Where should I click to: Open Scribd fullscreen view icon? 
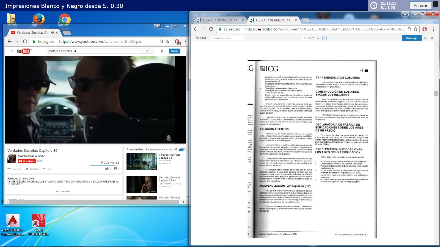(x=432, y=38)
